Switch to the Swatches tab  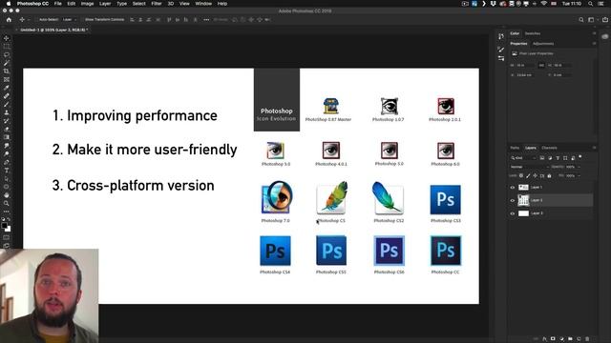click(x=533, y=33)
